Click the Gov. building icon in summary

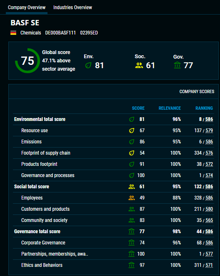pos(177,65)
